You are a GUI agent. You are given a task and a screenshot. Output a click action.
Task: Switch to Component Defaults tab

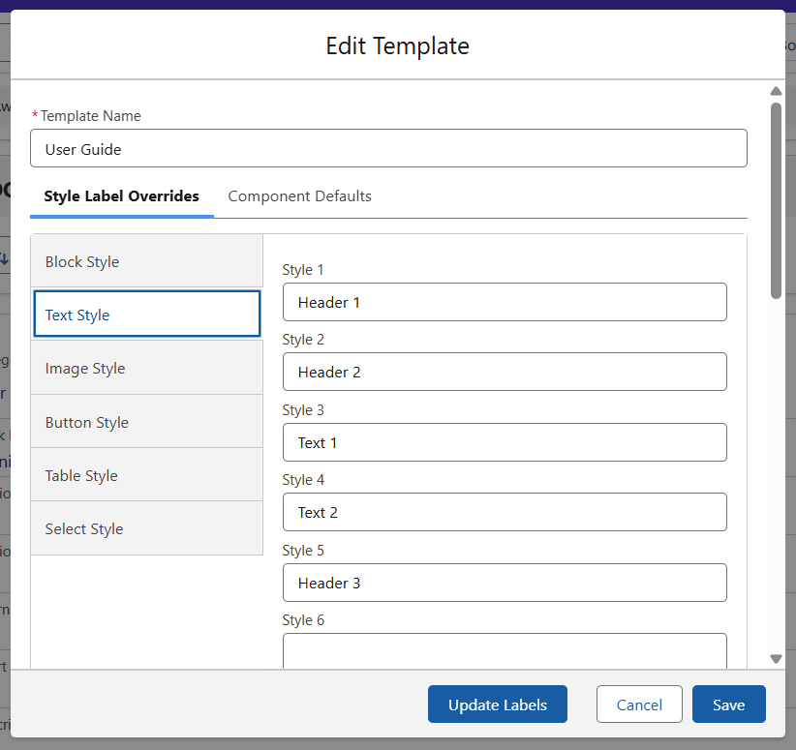tap(299, 196)
